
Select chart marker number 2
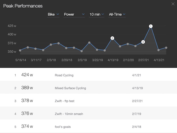pyautogui.click(x=112, y=38)
